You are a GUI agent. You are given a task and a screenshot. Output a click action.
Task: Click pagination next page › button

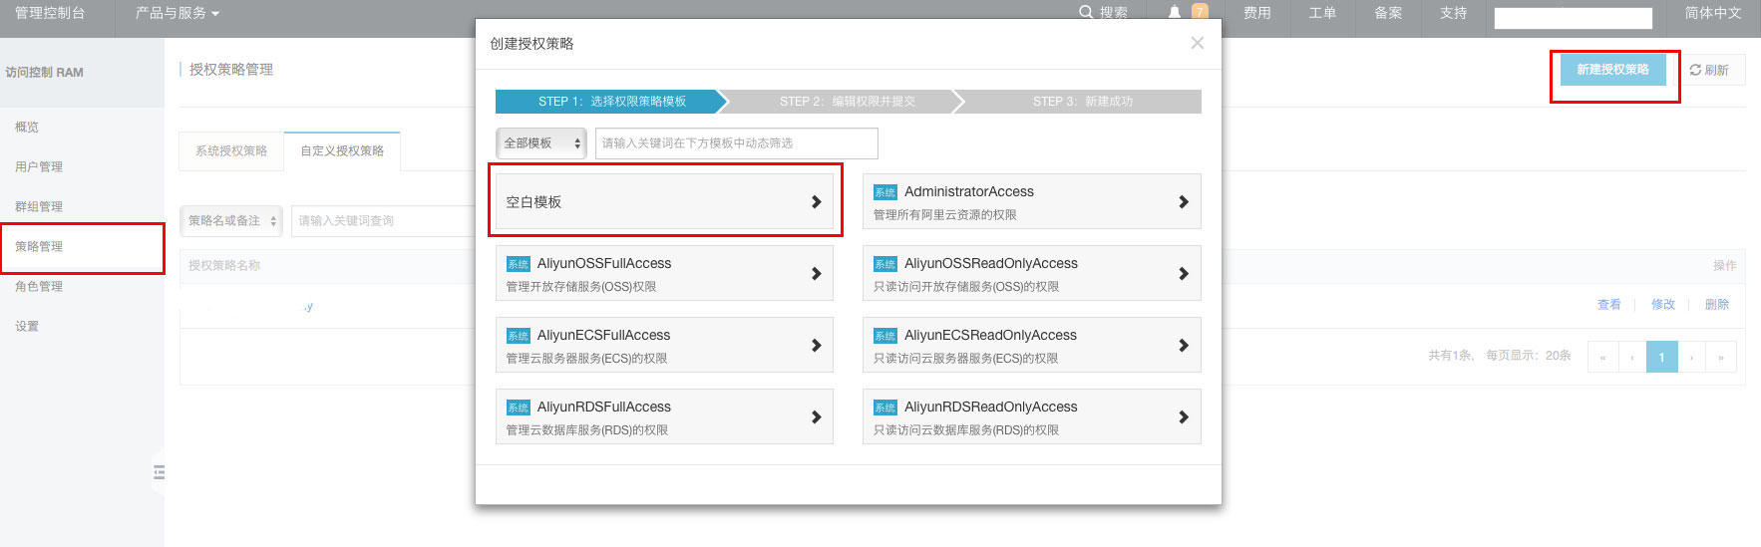(1692, 357)
